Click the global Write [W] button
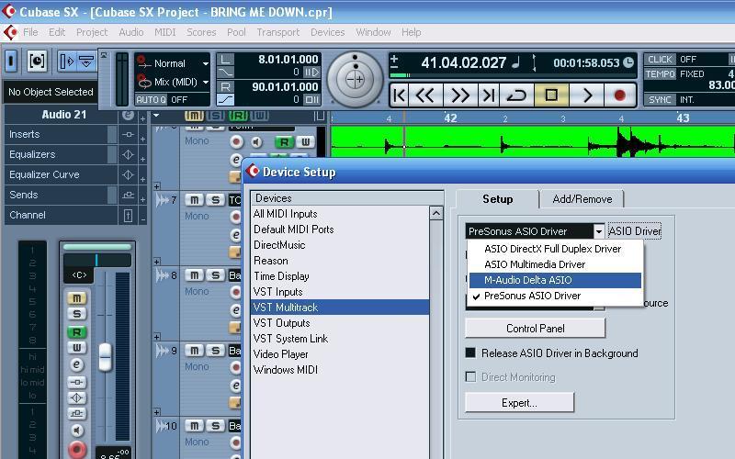735x459 pixels. [260, 116]
